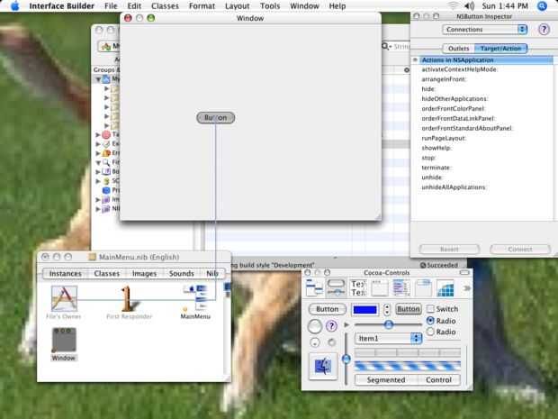Switch to the Instances tab in MainMenu.nib
This screenshot has width=558, height=419.
point(66,274)
